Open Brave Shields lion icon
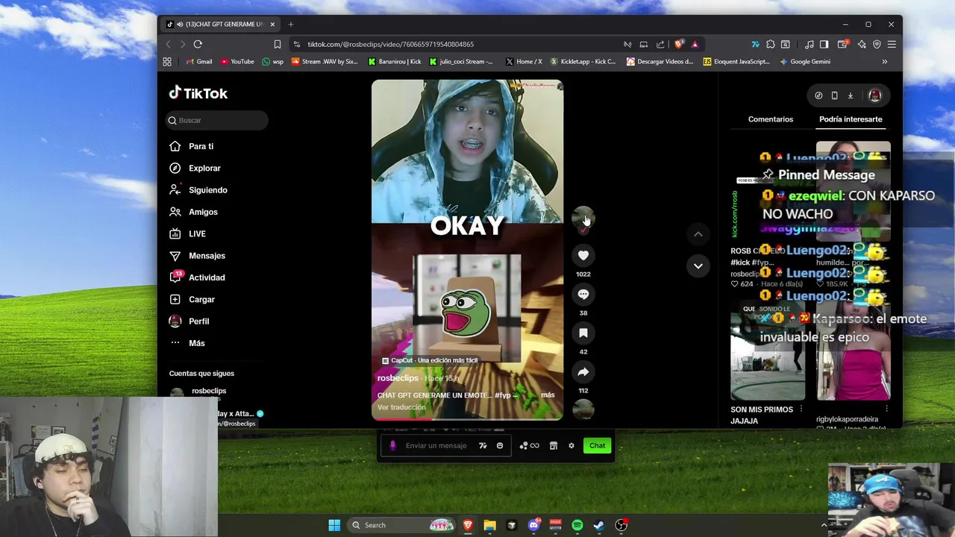 [x=678, y=44]
